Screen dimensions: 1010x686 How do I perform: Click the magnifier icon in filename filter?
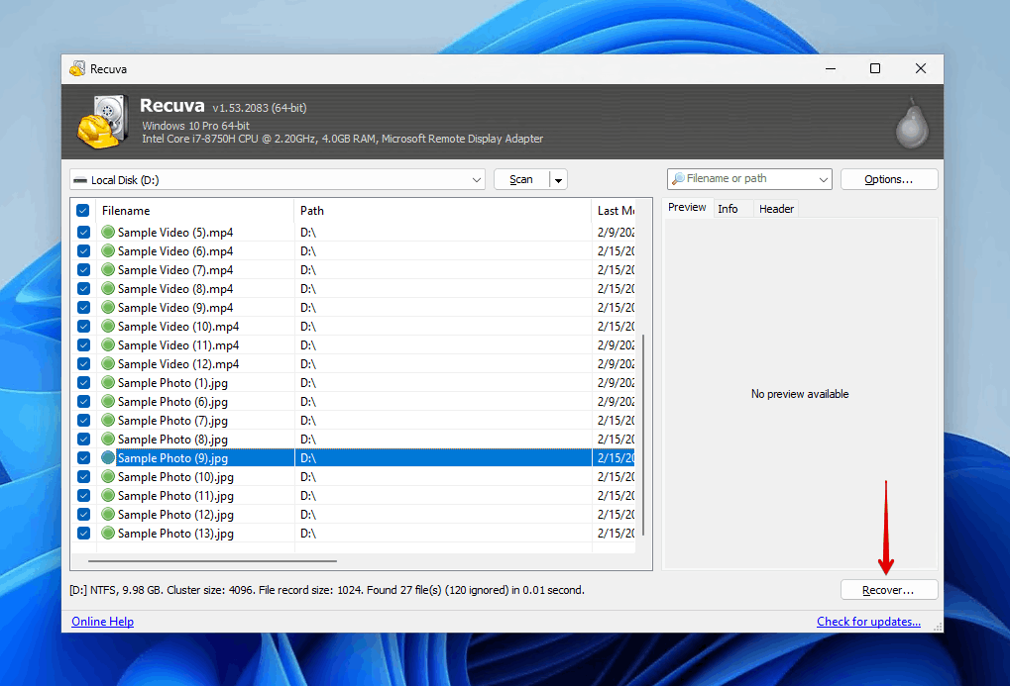click(x=678, y=179)
